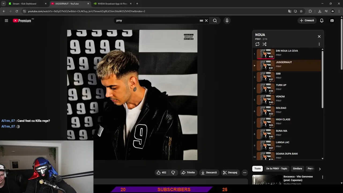This screenshot has height=193, width=343.
Task: Open the YouTube hamburger guide menu
Action: 6,21
